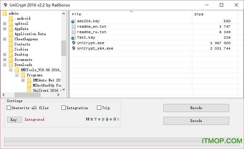The height and width of the screenshot is (149, 244).
Task: Collapse the Downloads tree node
Action: point(5,65)
